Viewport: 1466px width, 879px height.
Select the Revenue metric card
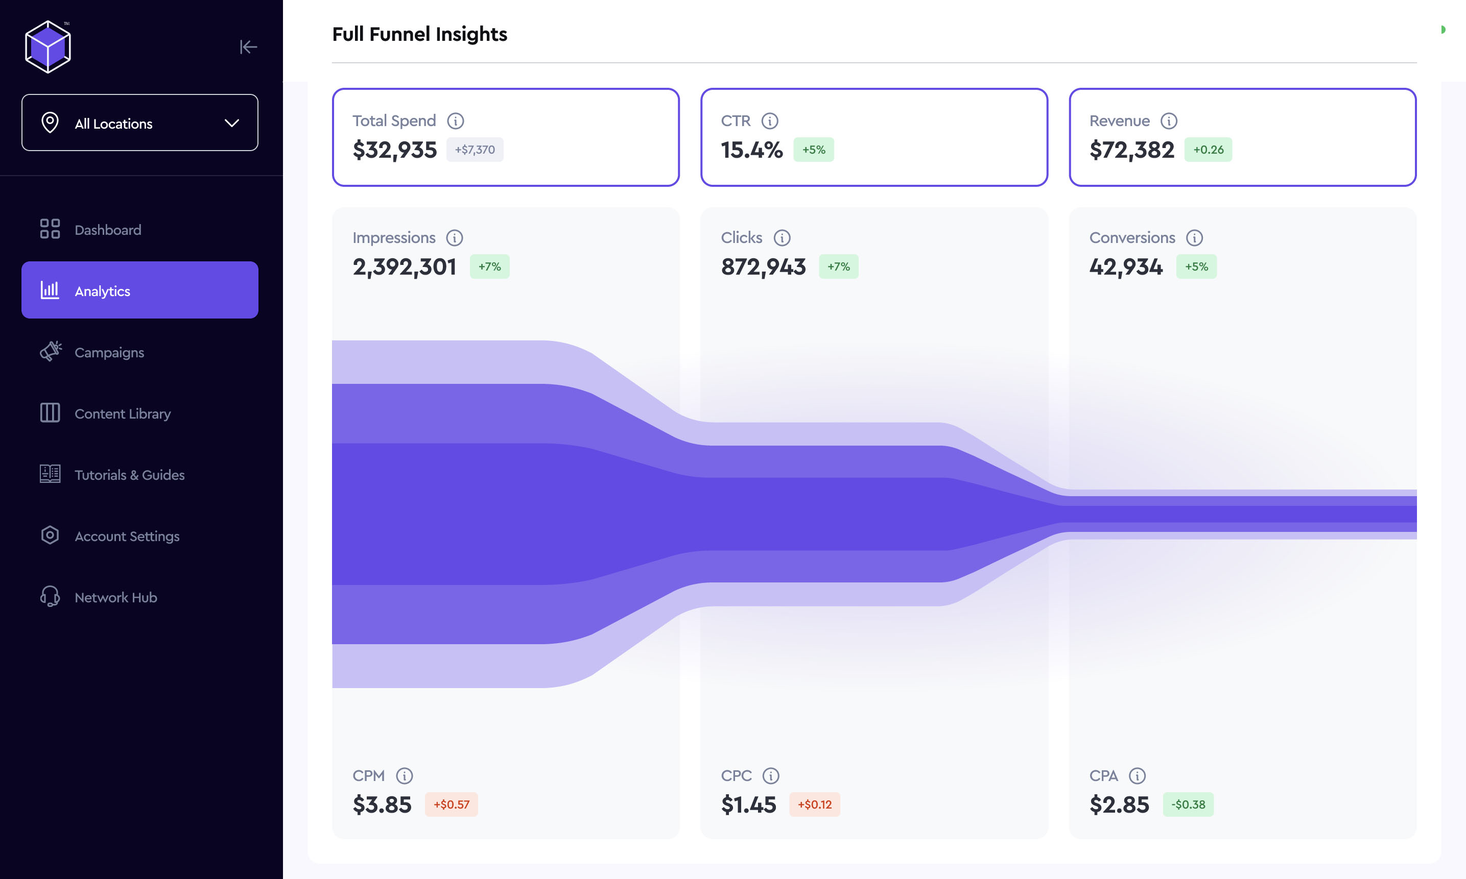(x=1242, y=137)
